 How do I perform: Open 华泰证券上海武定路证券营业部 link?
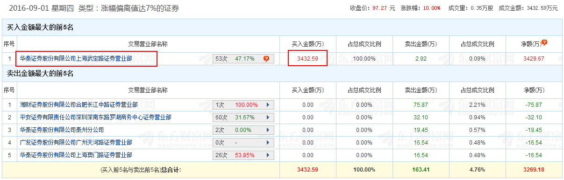point(76,59)
